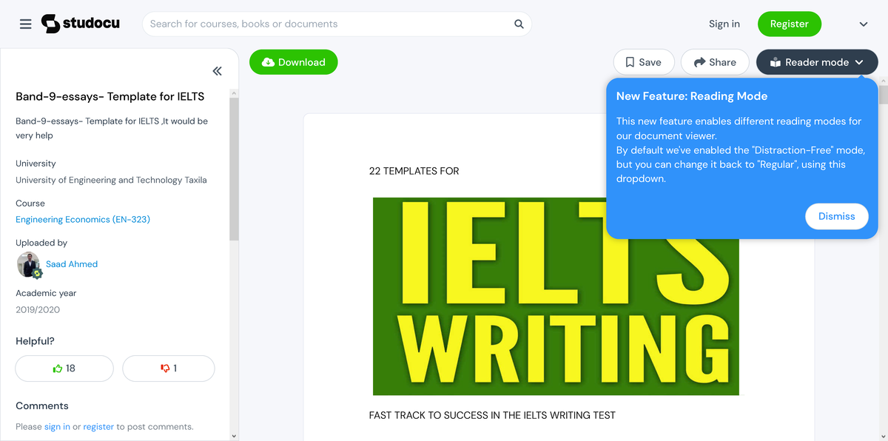Open the hamburger navigation menu
Screen dimensions: 888x441
25,23
